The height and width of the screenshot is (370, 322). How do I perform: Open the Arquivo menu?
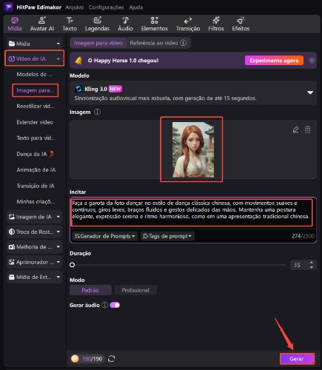point(75,7)
